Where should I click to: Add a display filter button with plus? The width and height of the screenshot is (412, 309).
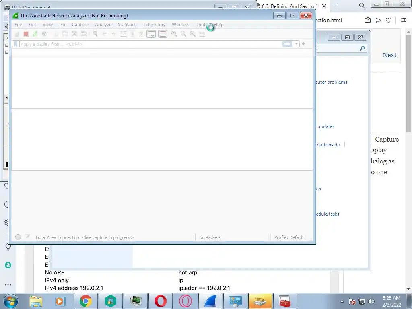point(304,44)
